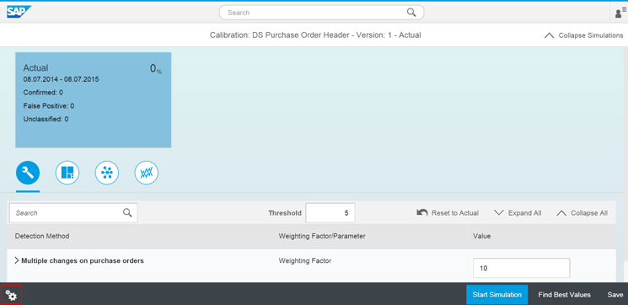This screenshot has width=628, height=305.
Task: Click the Weighting Factor cell text
Action: 305,260
